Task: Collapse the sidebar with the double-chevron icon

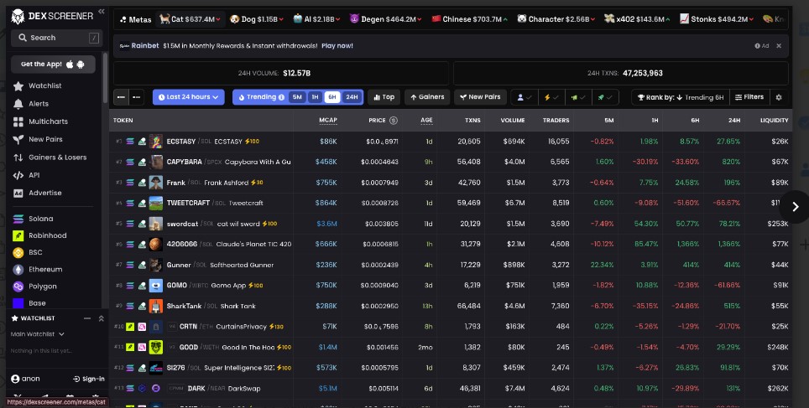Action: [x=101, y=11]
